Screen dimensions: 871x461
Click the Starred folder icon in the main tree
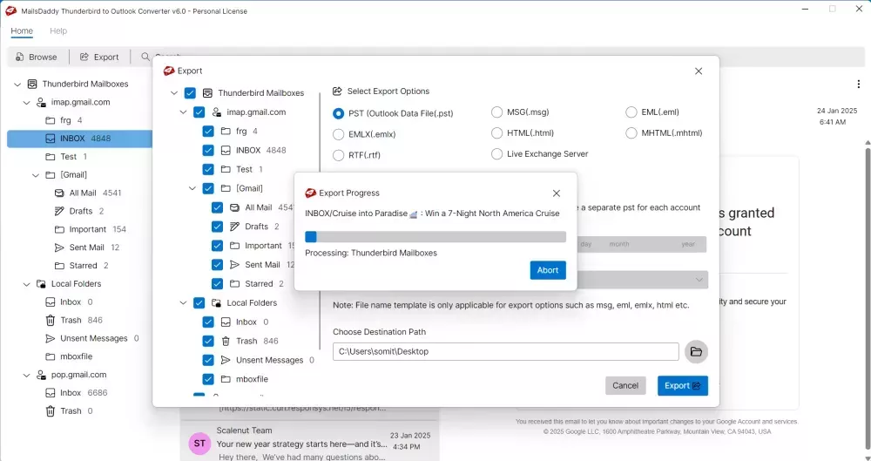pyautogui.click(x=59, y=266)
